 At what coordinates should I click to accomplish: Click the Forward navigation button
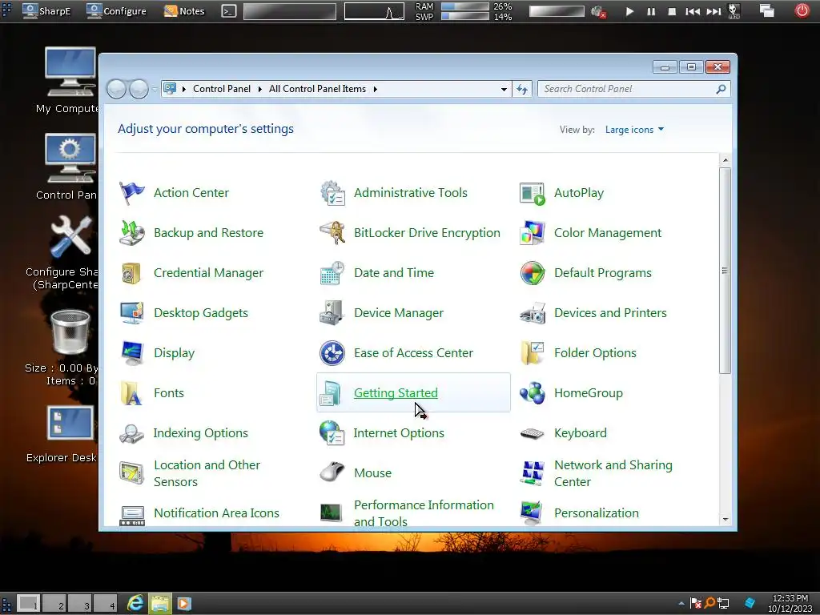point(139,90)
